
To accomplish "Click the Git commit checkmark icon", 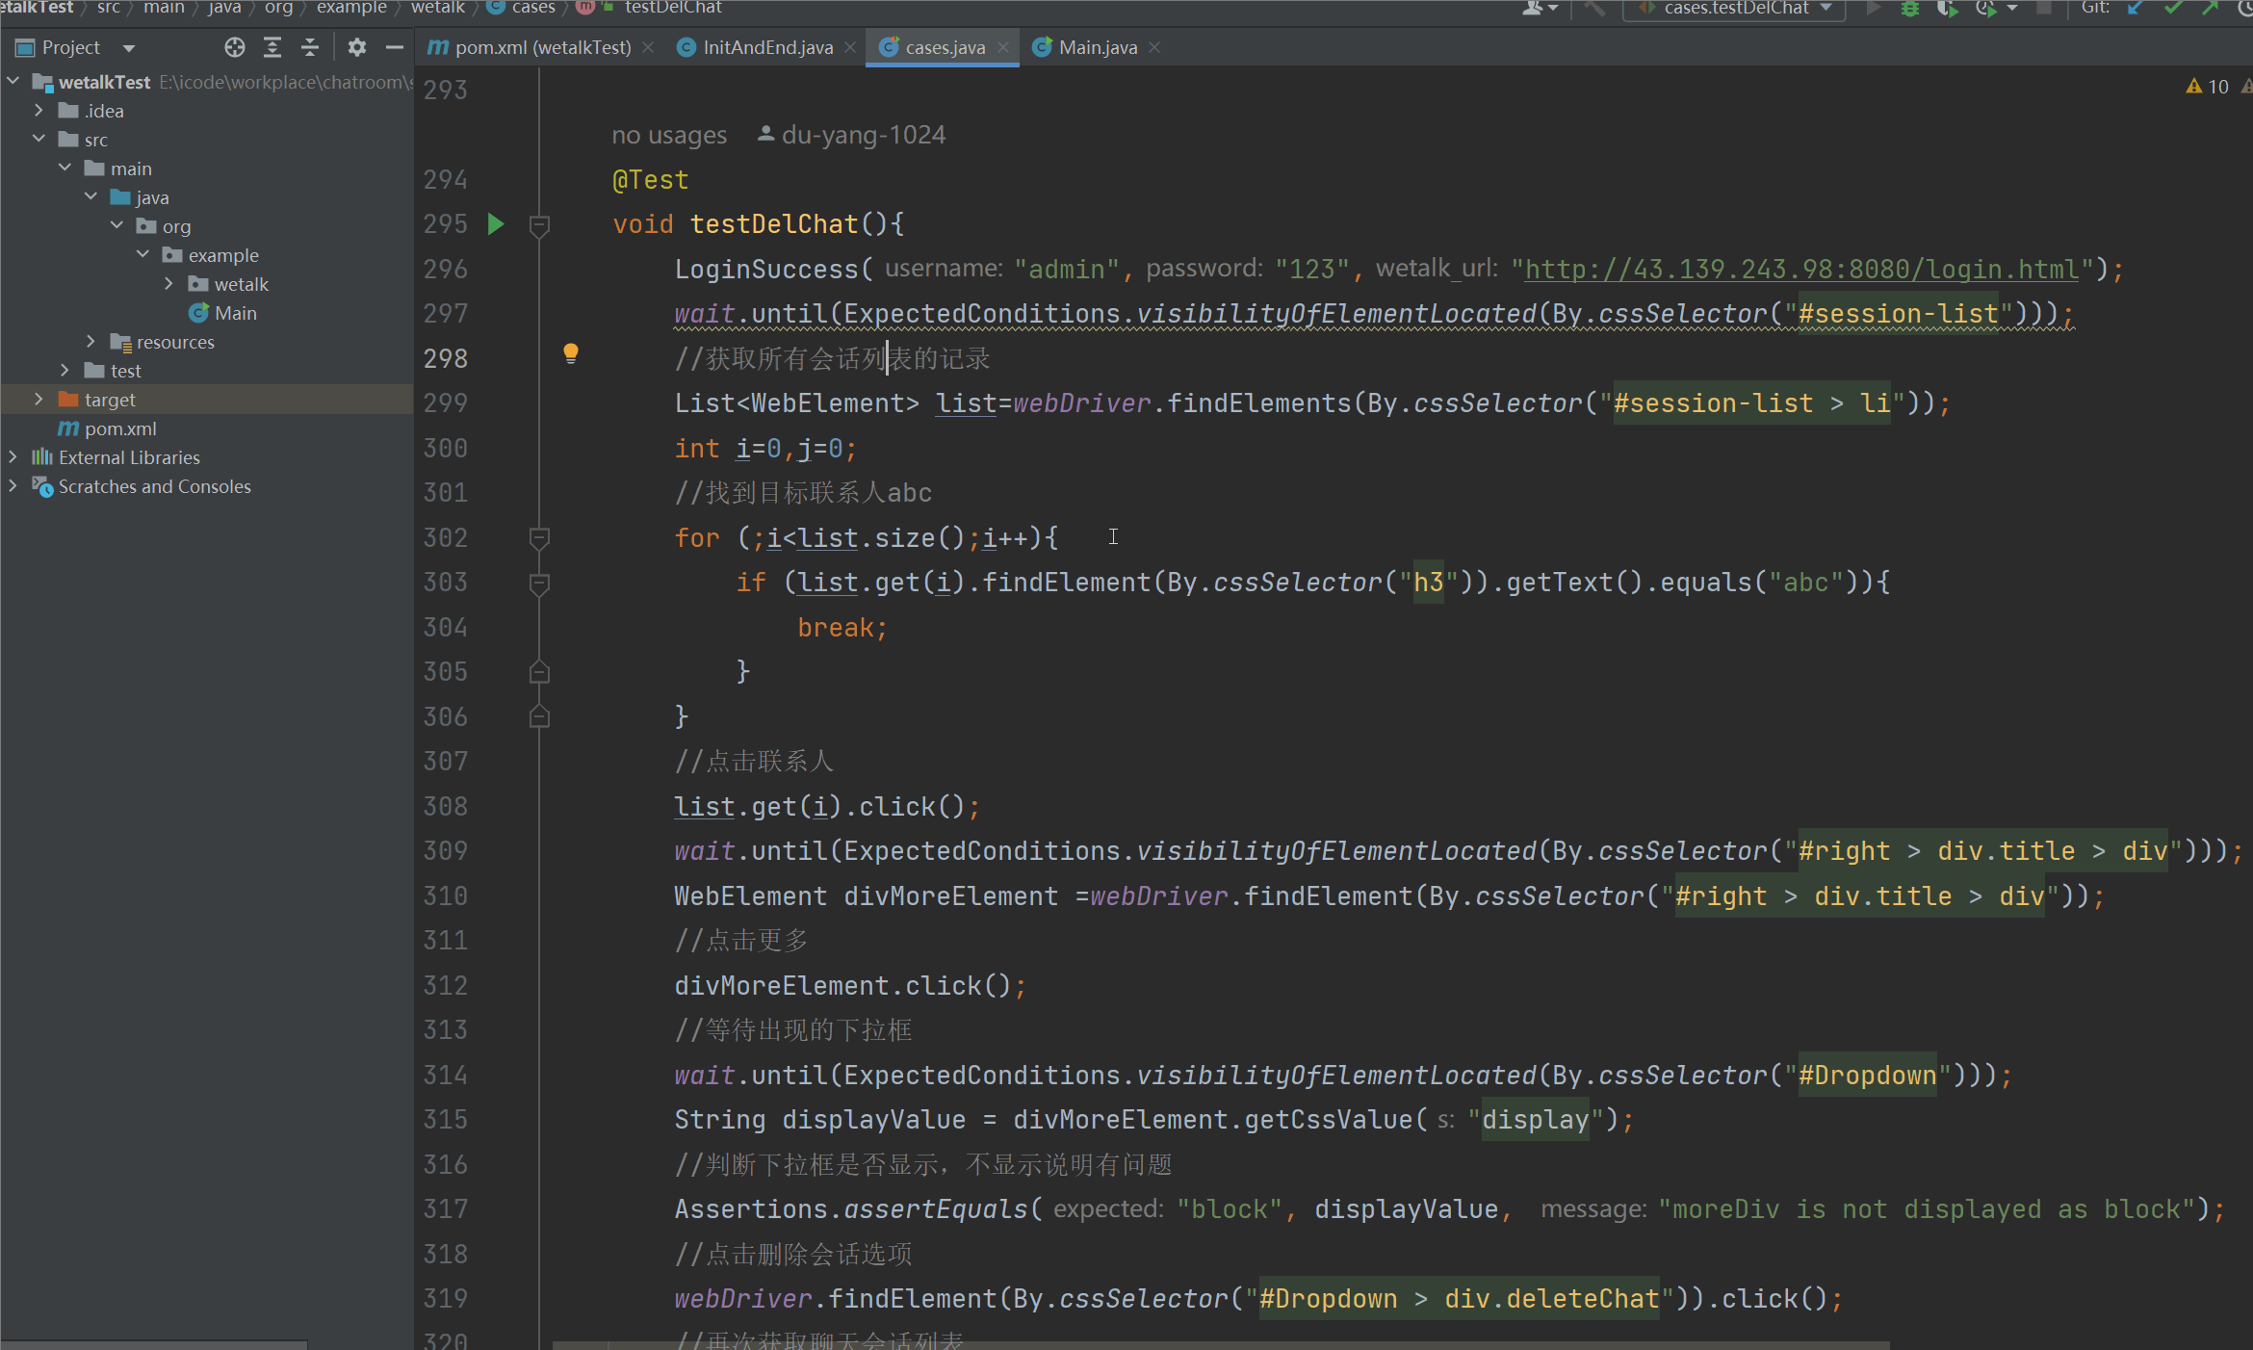I will click(2173, 9).
